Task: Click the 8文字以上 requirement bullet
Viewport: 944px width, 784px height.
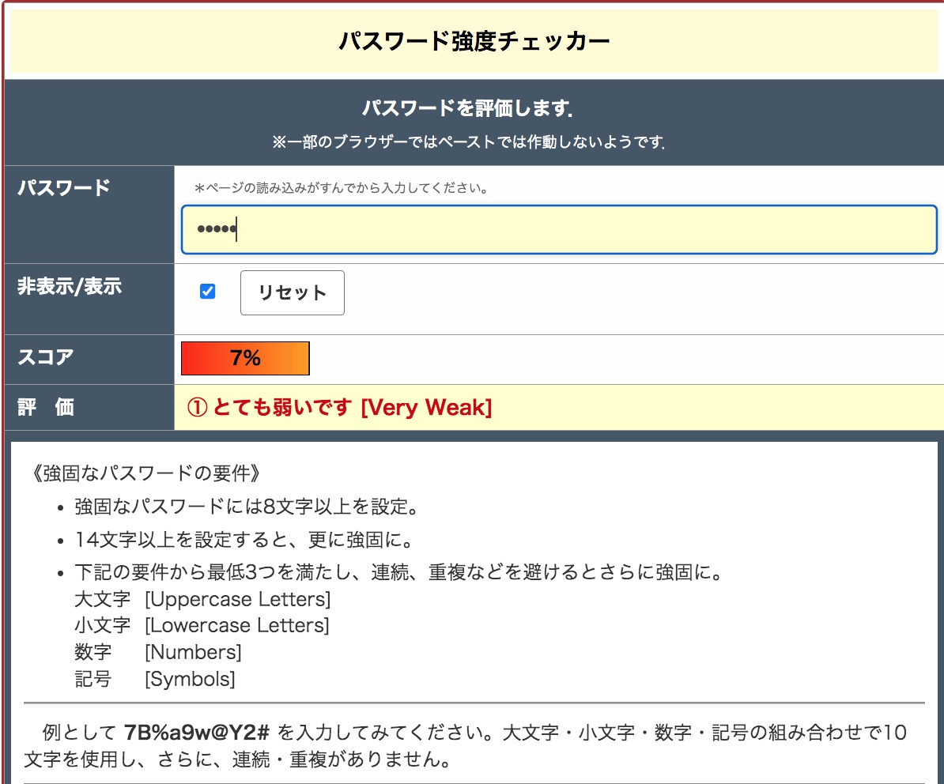Action: 247,507
